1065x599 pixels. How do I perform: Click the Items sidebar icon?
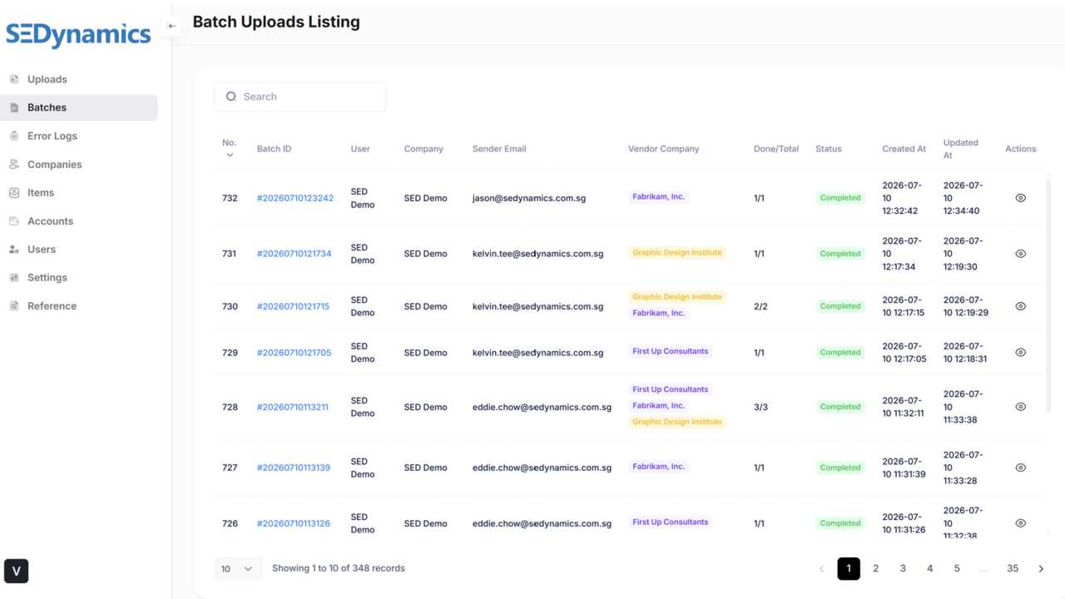(14, 193)
